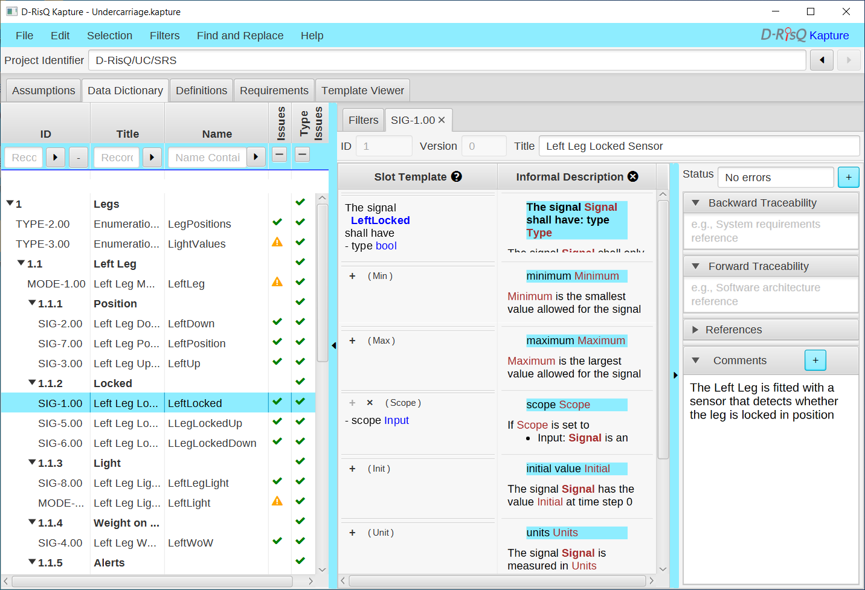Go back with the project navigation arrow
The height and width of the screenshot is (590, 865).
pyautogui.click(x=822, y=60)
